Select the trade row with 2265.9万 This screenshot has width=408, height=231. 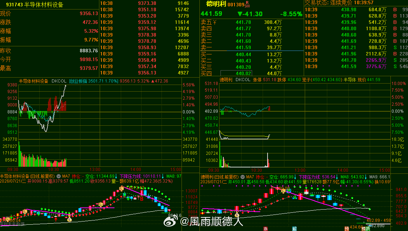[356, 60]
